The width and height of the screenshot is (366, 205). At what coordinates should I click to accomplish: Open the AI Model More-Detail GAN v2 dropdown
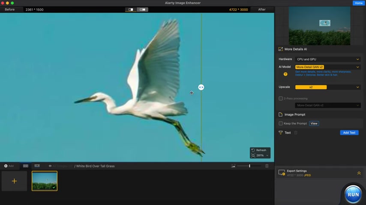click(x=328, y=67)
